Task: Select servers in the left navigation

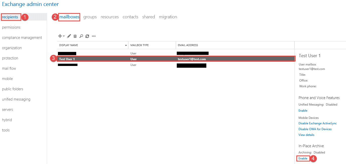Action: (8, 110)
